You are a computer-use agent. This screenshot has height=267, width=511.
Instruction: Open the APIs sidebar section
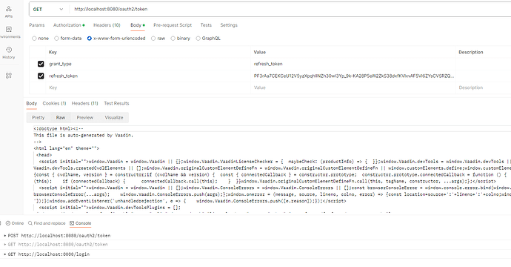coord(8,11)
